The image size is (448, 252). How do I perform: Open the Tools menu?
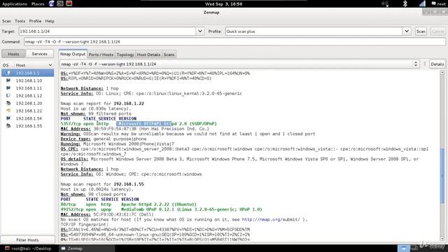point(20,21)
